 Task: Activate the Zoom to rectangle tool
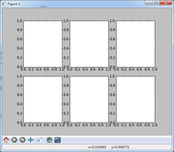coord(40,140)
